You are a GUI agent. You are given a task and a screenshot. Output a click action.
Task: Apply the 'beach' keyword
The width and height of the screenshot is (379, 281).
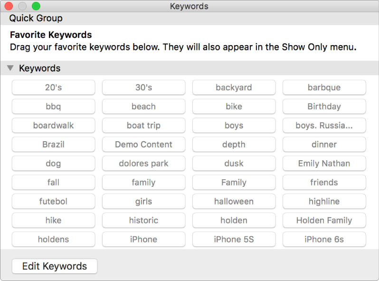pyautogui.click(x=143, y=107)
